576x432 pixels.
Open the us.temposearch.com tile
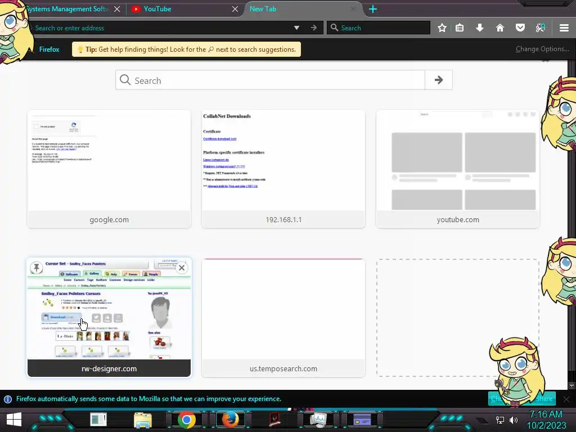point(283,317)
